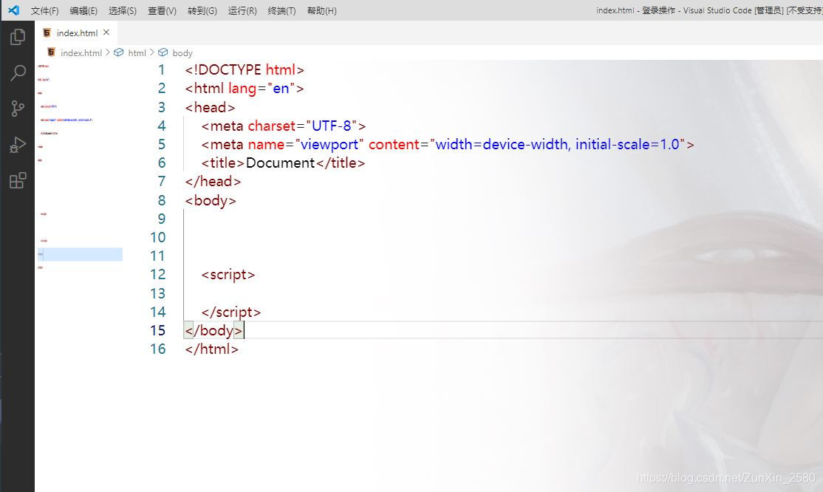Click the </body> closing tag

(214, 330)
